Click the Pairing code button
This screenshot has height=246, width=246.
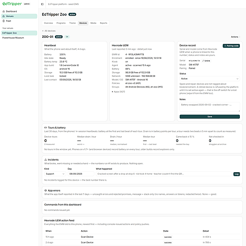tap(231, 46)
